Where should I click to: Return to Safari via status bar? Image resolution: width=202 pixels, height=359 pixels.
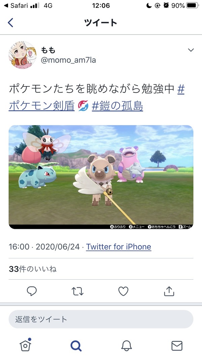point(16,5)
